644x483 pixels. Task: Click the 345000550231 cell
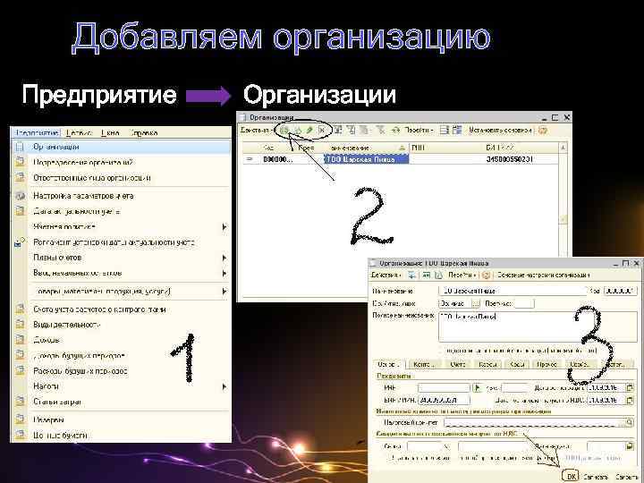point(509,159)
